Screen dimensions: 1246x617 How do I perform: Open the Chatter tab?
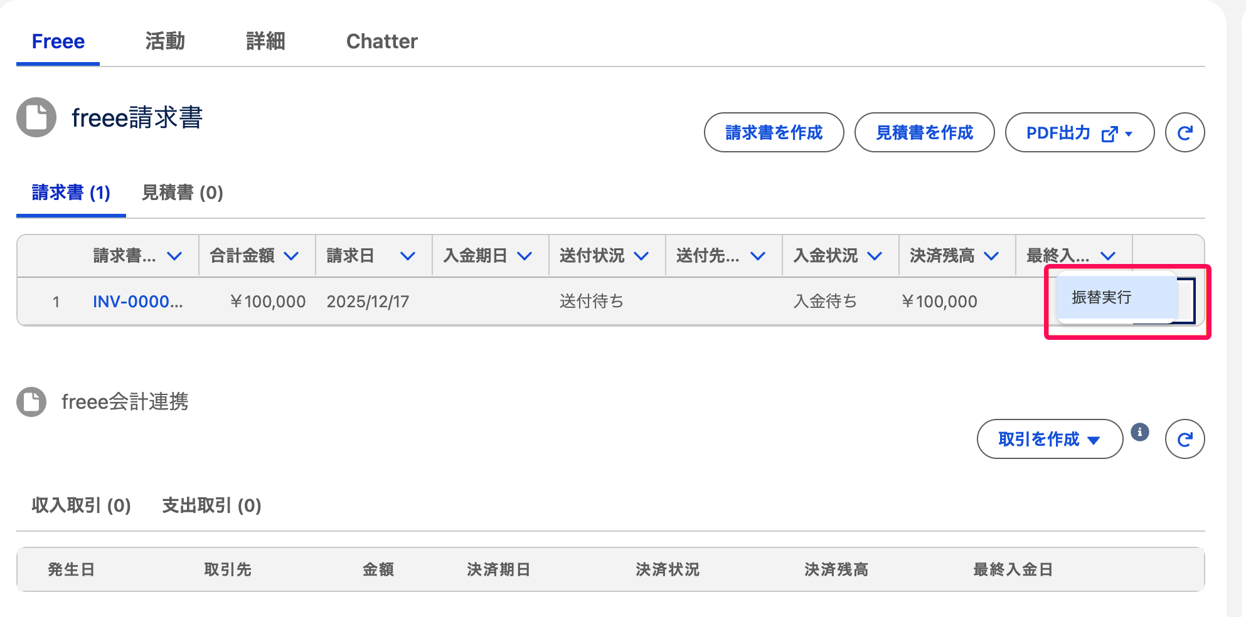[381, 41]
